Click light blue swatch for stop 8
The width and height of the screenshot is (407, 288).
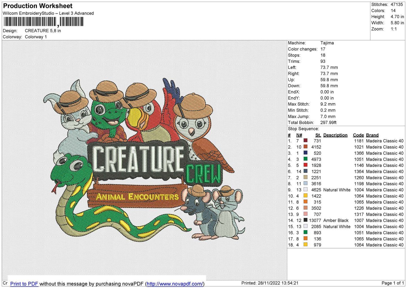[305, 183]
